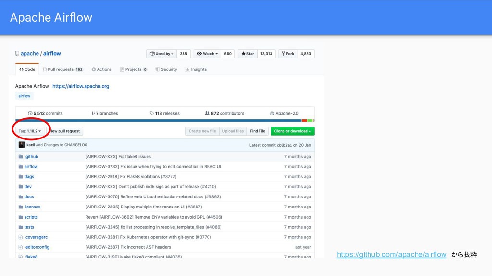Open the Pull requests tab
The image size is (492, 276).
coord(63,69)
